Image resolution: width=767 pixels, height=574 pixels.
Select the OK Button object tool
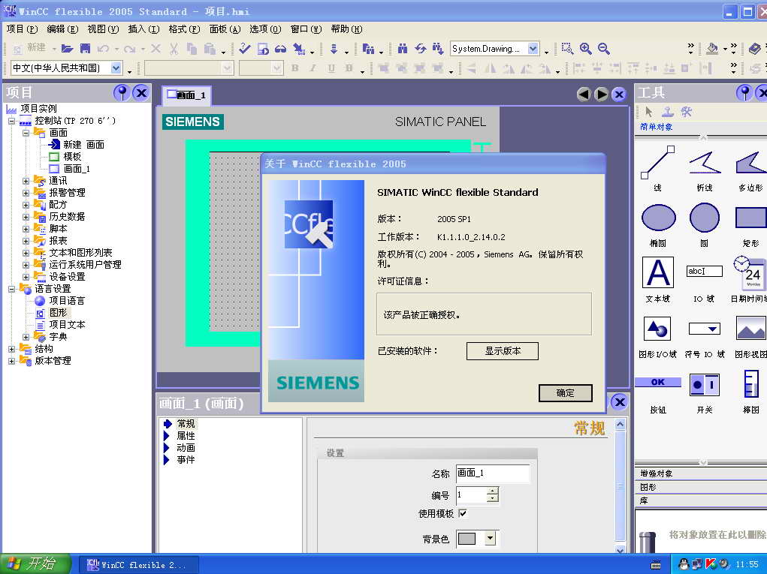coord(658,383)
